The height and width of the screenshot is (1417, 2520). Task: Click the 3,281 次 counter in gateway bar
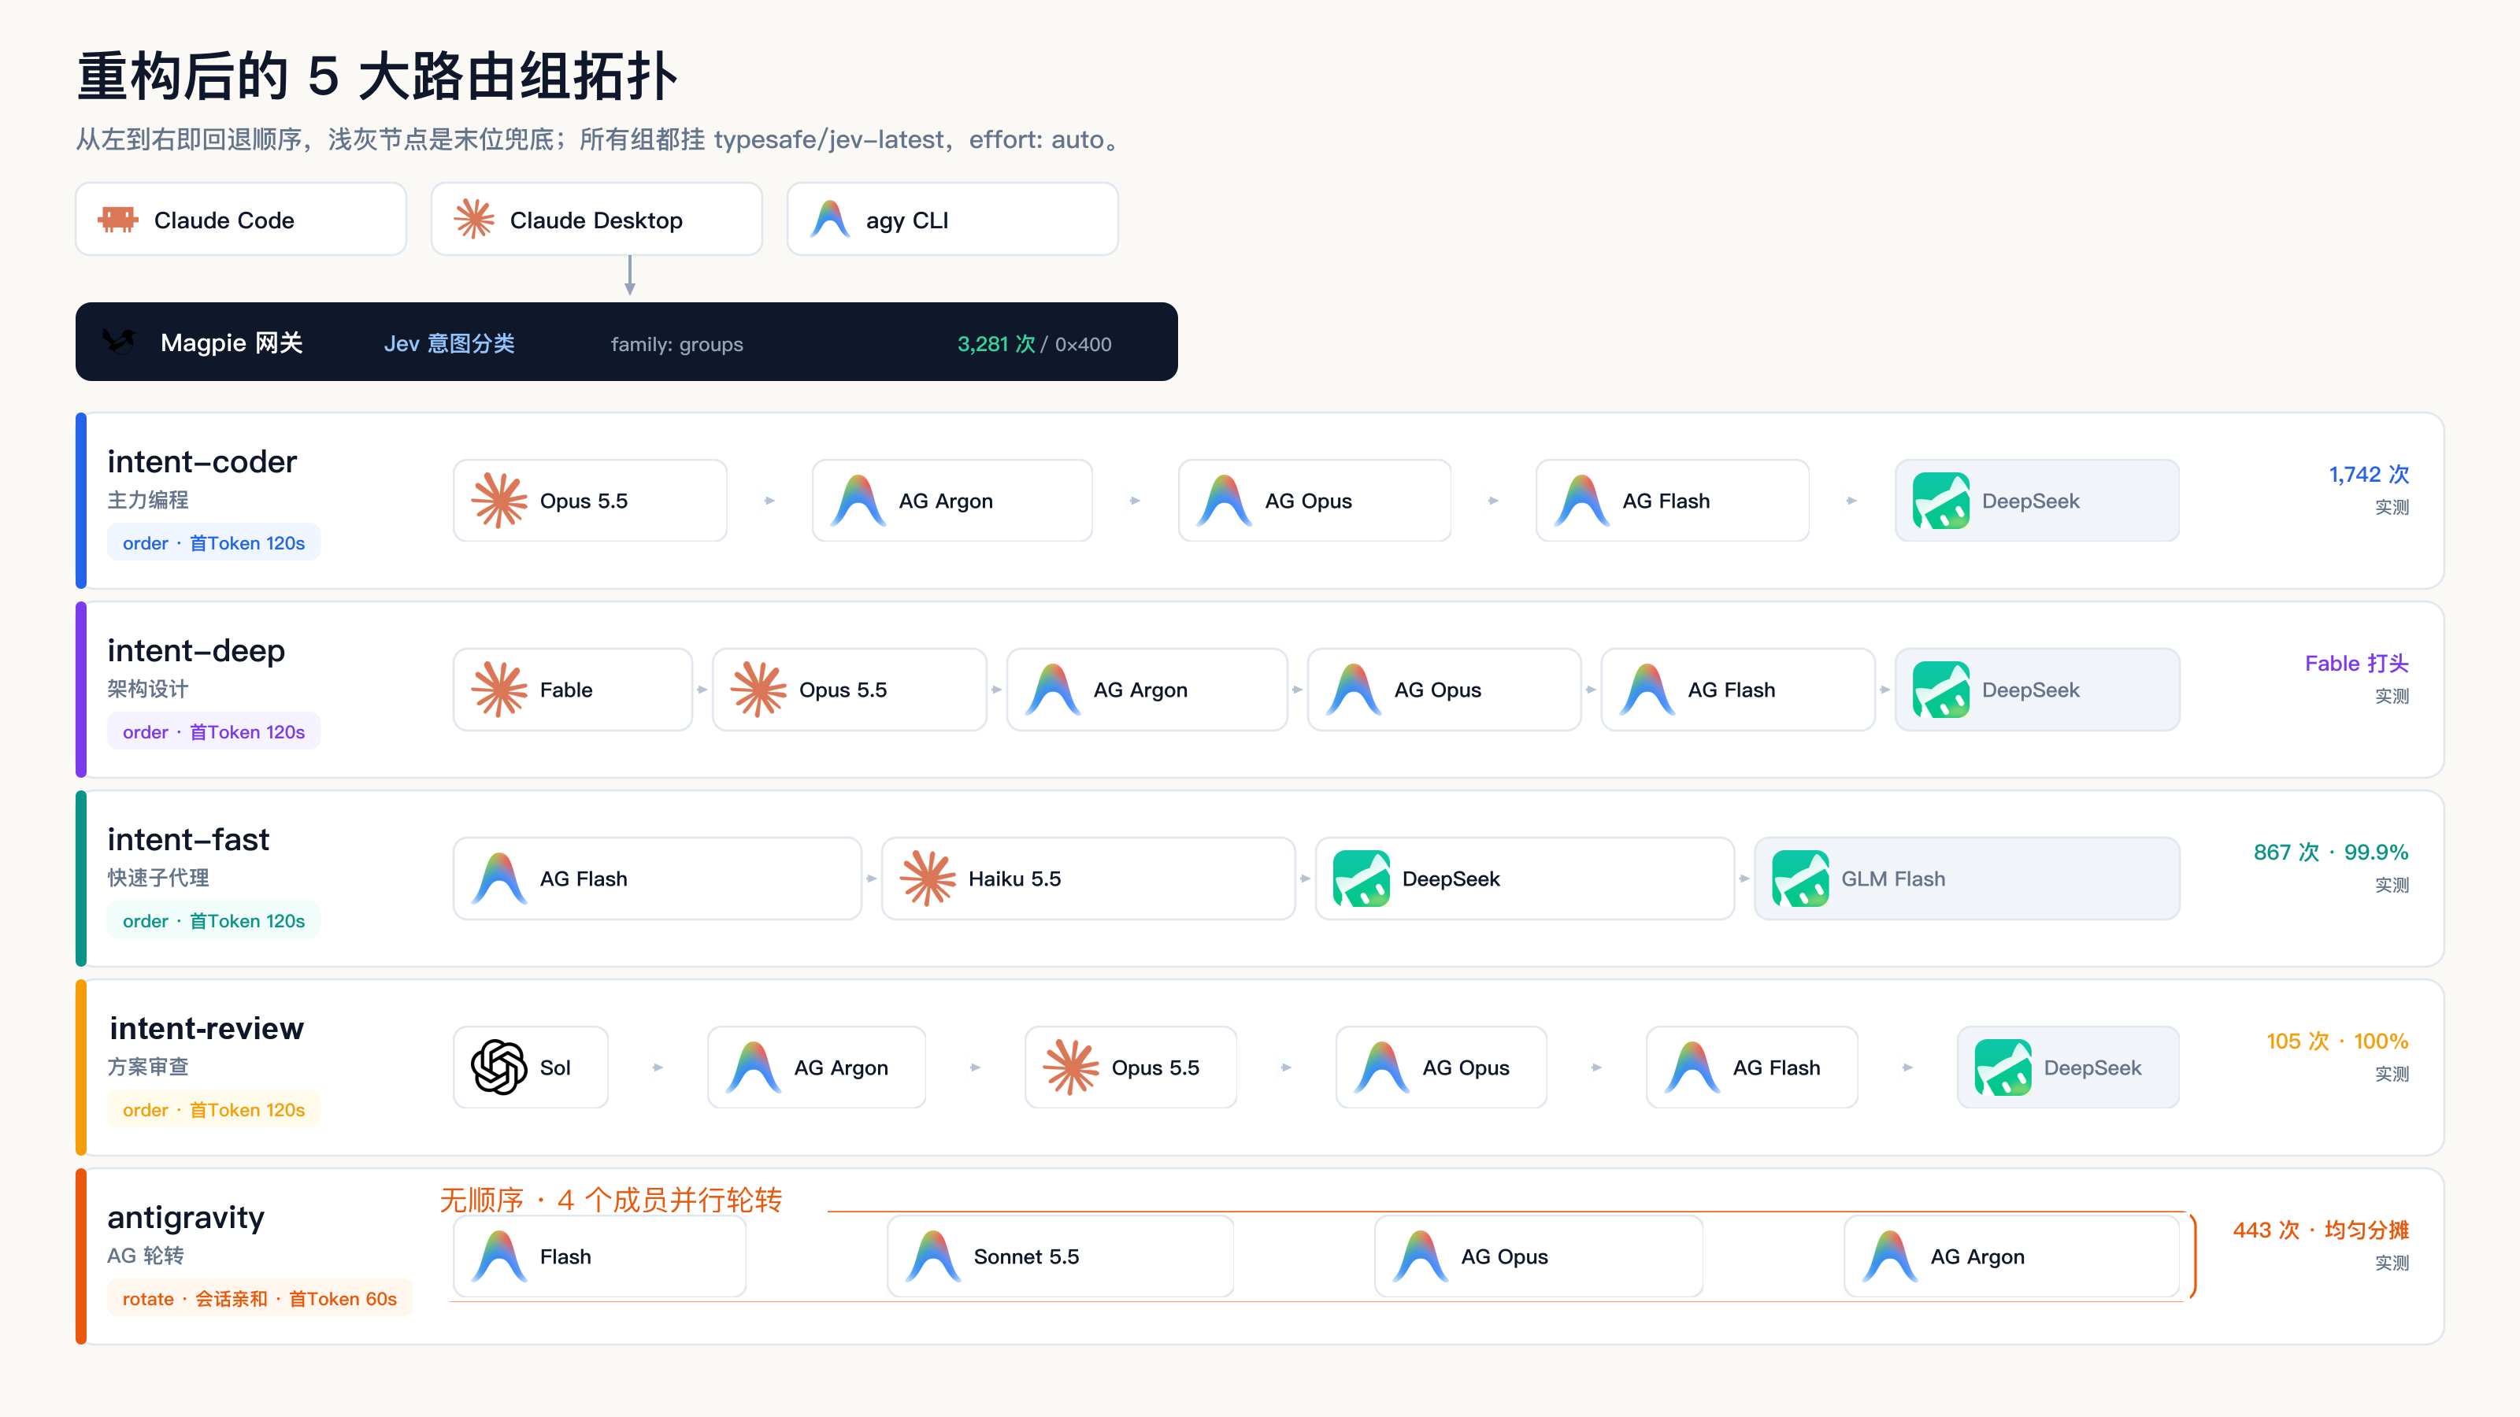[x=996, y=343]
